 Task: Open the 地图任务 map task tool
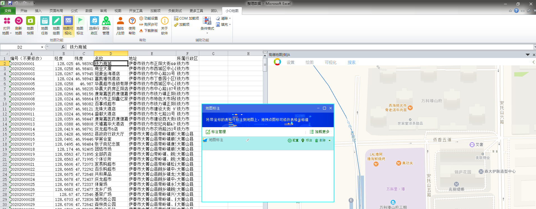(x=45, y=25)
